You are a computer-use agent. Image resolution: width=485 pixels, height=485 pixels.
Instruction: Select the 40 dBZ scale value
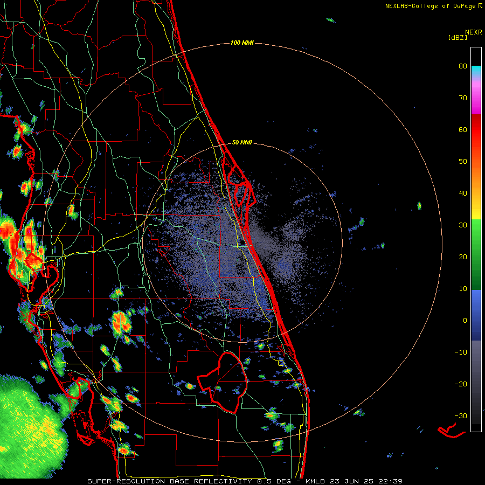tap(463, 193)
